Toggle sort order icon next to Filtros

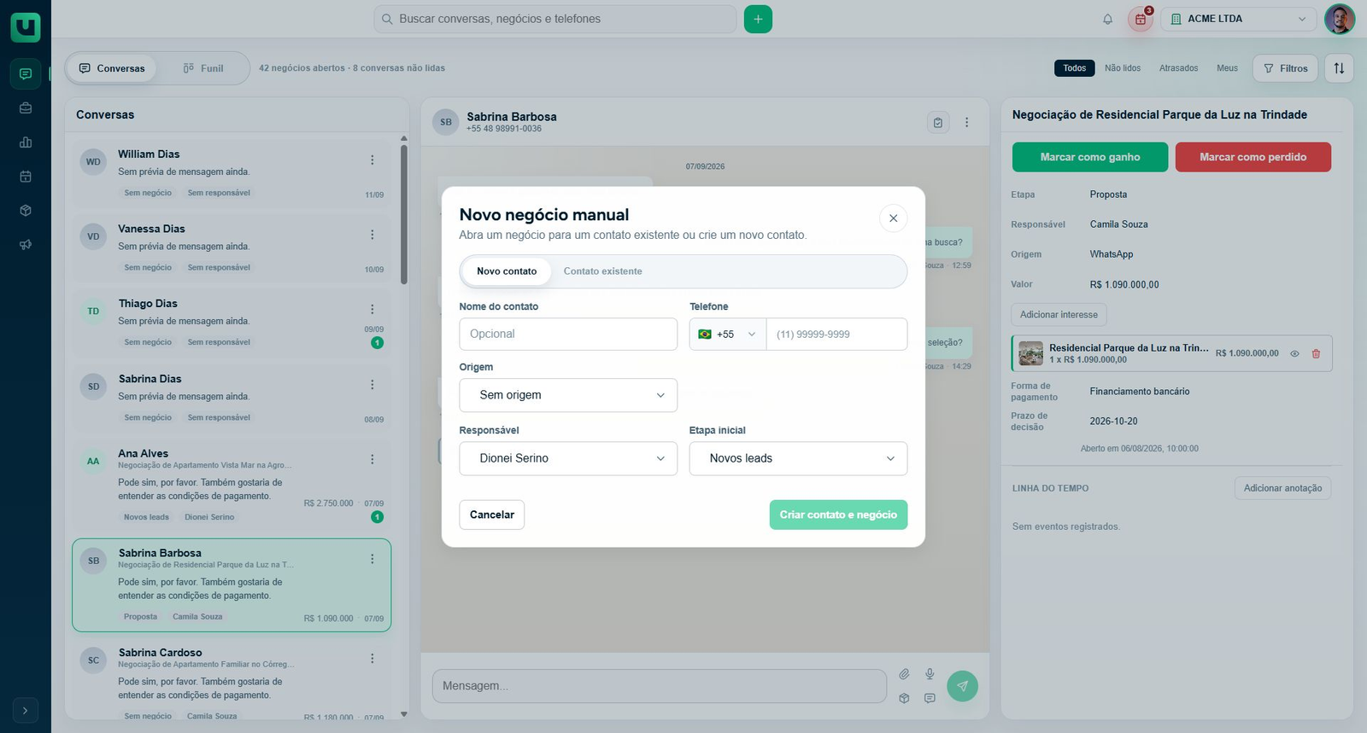(1339, 68)
